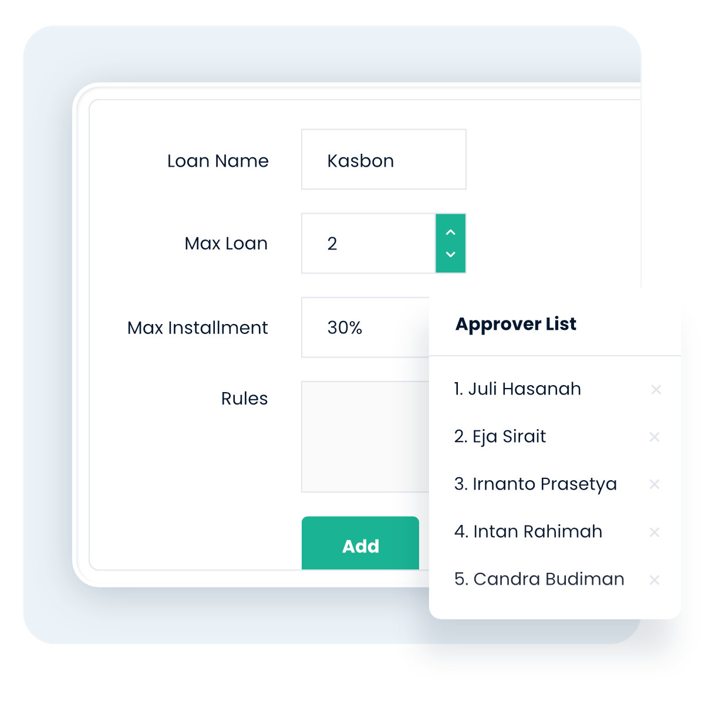
Task: Delete Candra Budiman from approvers
Action: 655,580
